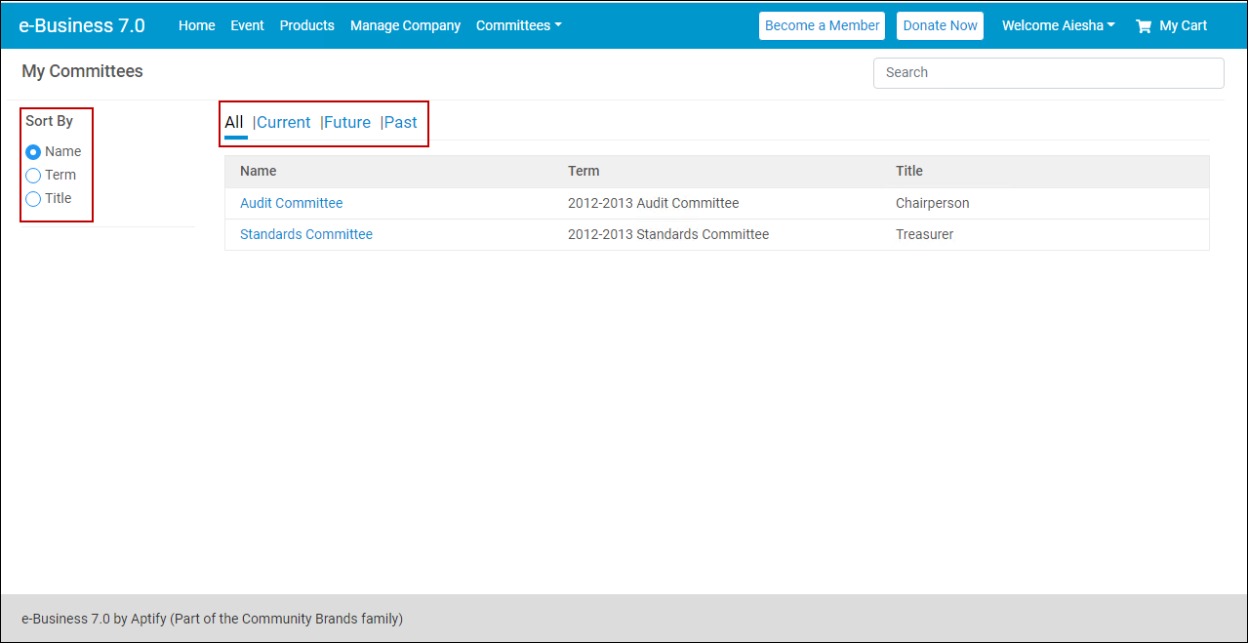1248x643 pixels.
Task: Open the Event menu item
Action: tap(247, 25)
